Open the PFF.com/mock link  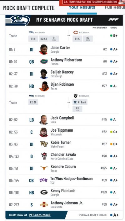click(40, 215)
